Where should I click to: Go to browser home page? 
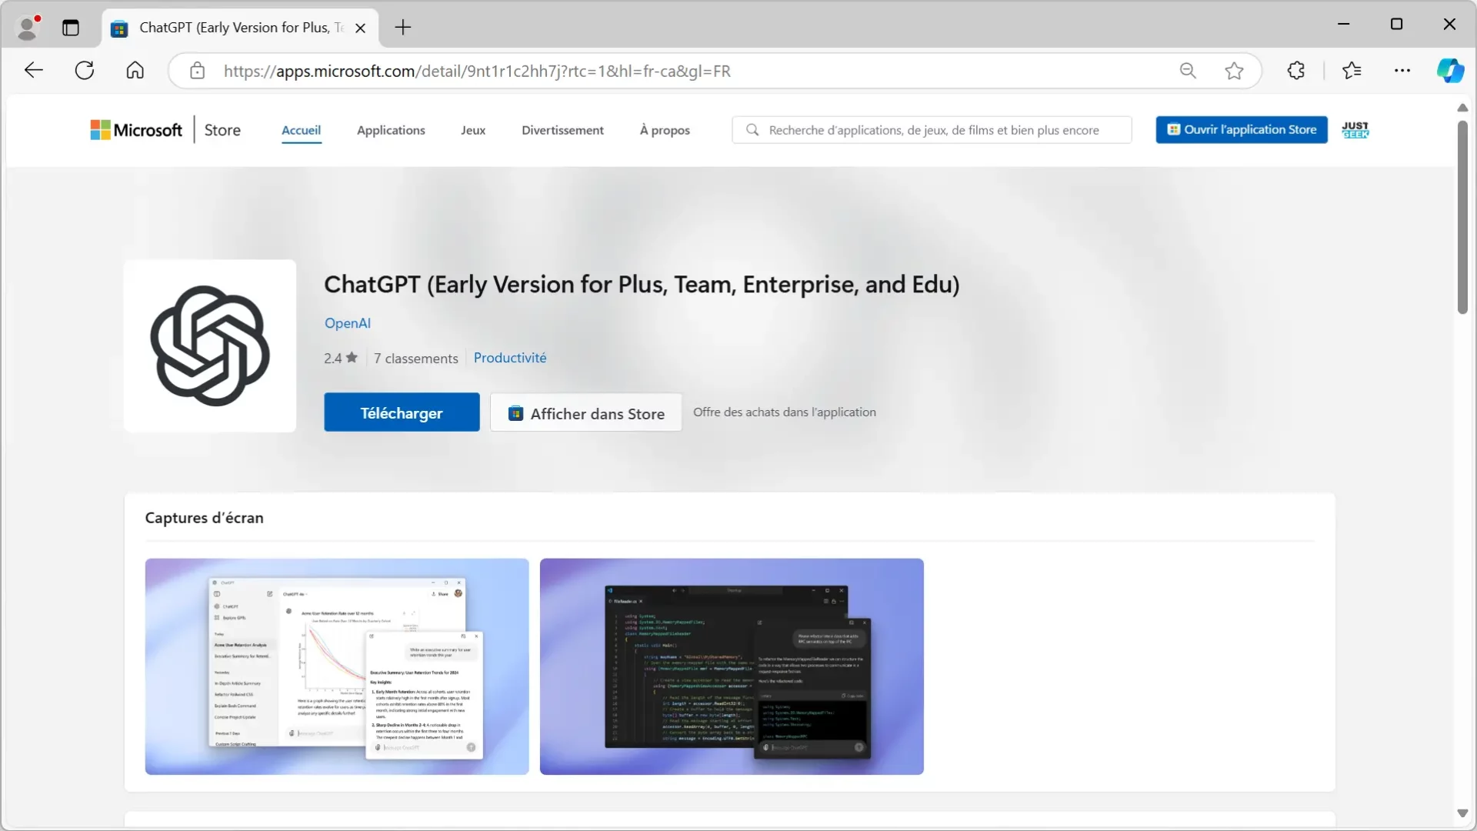pyautogui.click(x=135, y=71)
